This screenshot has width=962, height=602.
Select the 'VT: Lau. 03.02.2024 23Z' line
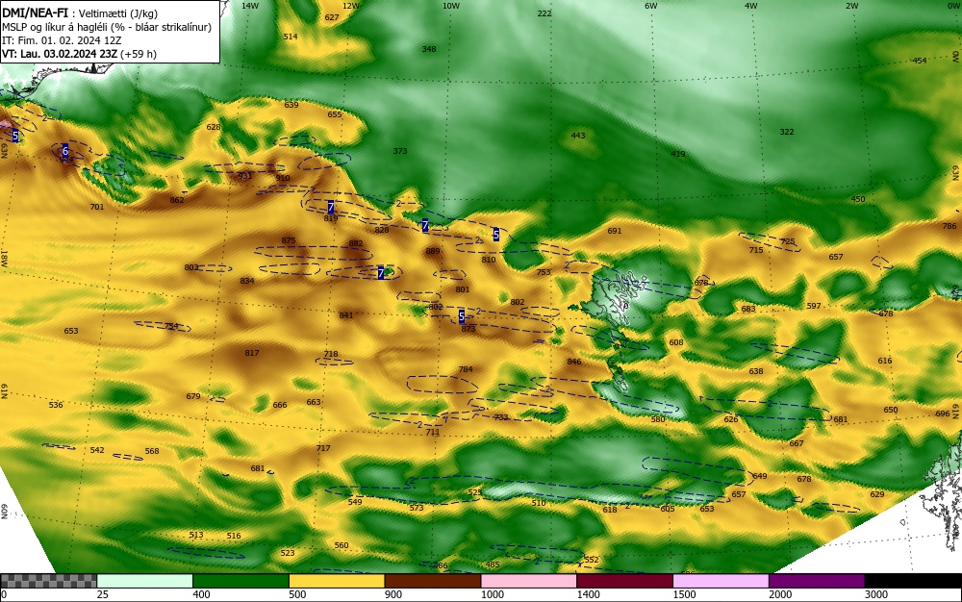tap(79, 54)
